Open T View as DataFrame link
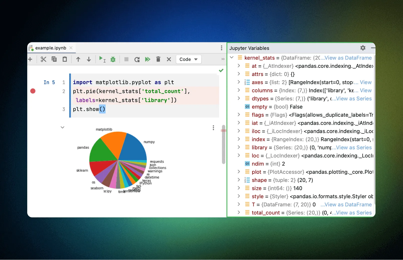Image resolution: width=403 pixels, height=260 pixels. coord(348,205)
